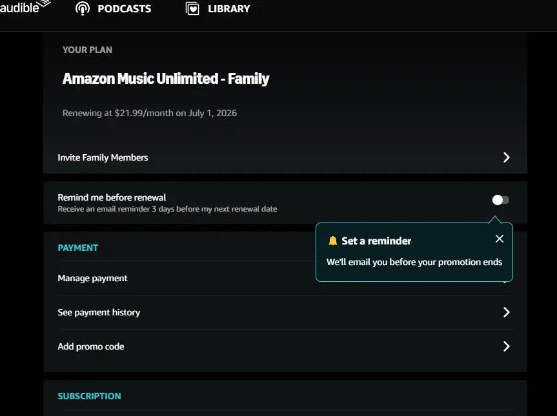
Task: Click the renewal price and date text
Action: pos(150,113)
